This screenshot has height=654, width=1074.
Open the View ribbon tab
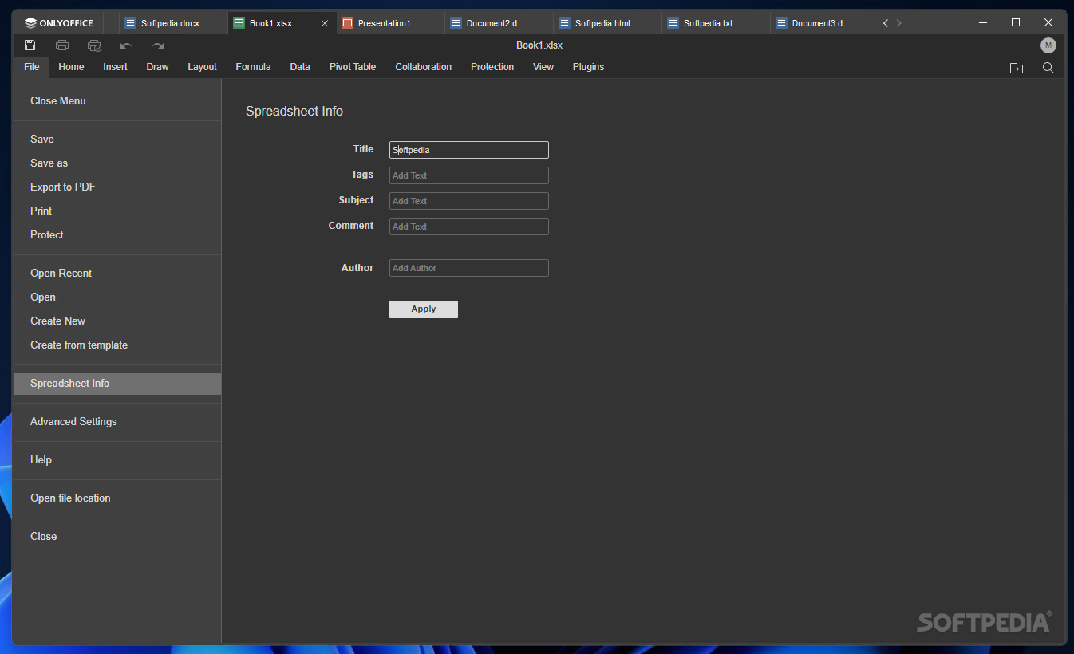click(x=543, y=67)
